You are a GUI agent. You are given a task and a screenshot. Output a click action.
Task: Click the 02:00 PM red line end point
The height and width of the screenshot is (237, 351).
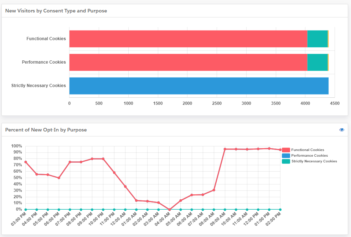[x=280, y=150]
